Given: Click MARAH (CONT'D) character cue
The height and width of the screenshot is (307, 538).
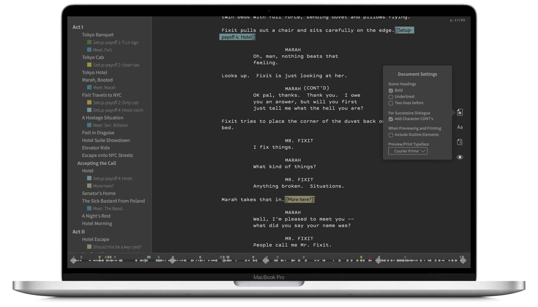Looking at the screenshot, I should click(x=307, y=88).
